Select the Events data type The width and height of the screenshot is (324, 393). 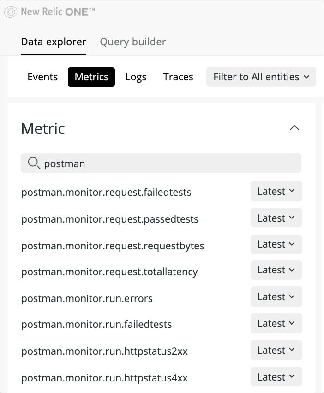[x=42, y=77]
